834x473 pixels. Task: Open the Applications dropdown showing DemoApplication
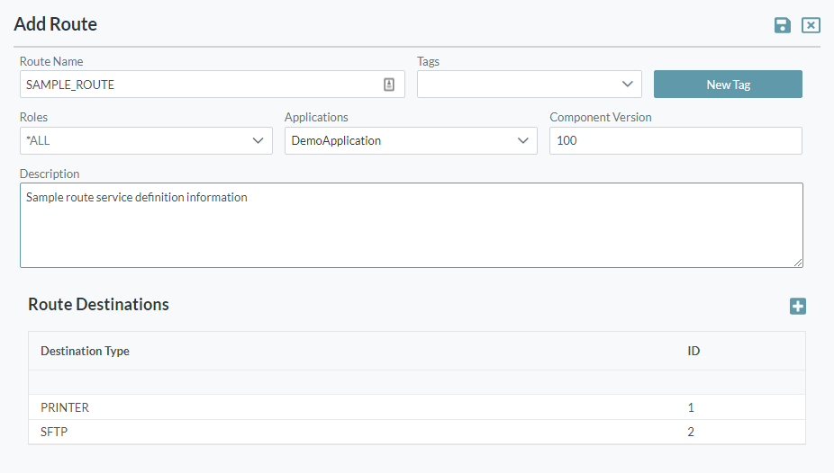click(x=411, y=140)
